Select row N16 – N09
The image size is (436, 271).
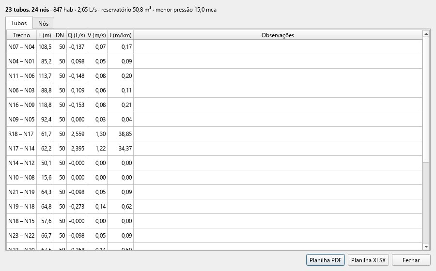tap(215, 105)
